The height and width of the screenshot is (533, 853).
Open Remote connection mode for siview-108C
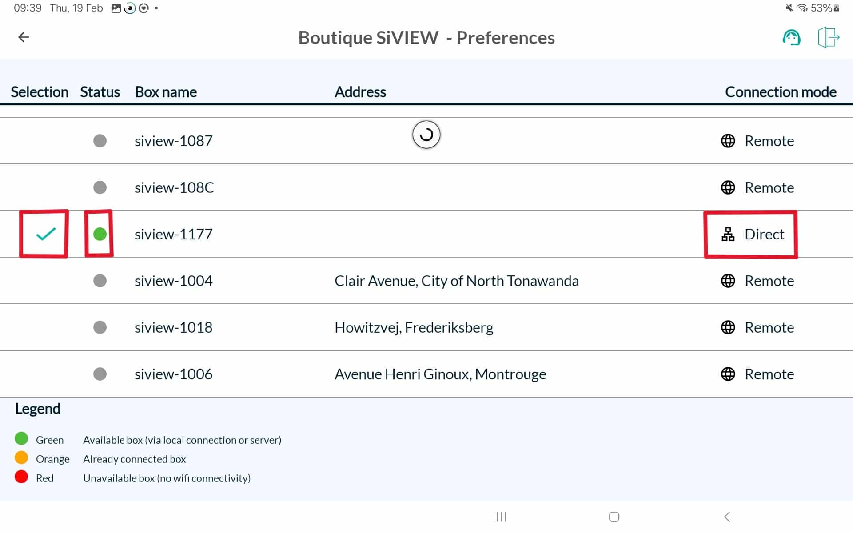coord(769,187)
